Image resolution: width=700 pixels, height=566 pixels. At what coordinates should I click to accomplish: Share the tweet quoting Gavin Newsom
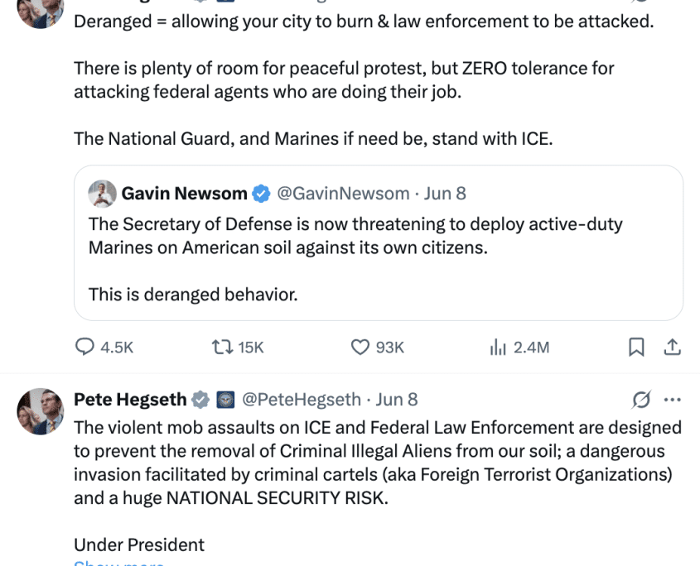pos(673,348)
